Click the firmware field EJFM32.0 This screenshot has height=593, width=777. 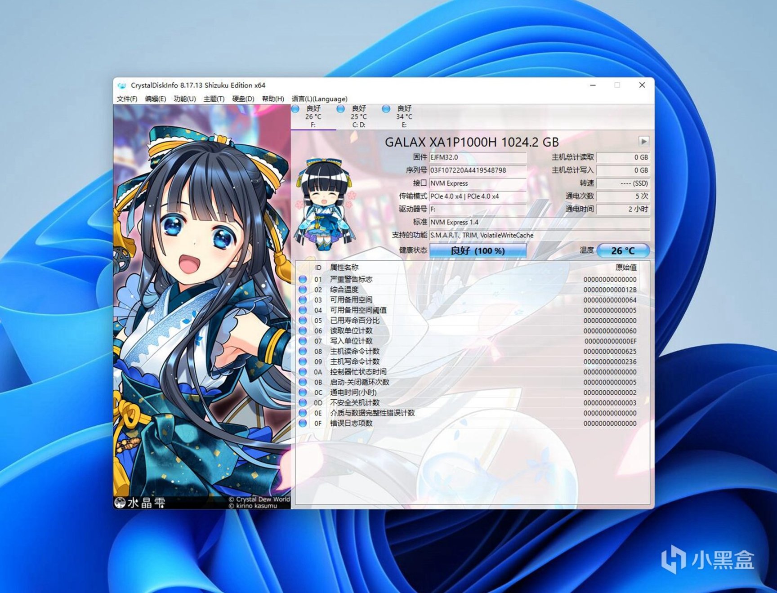click(x=478, y=157)
